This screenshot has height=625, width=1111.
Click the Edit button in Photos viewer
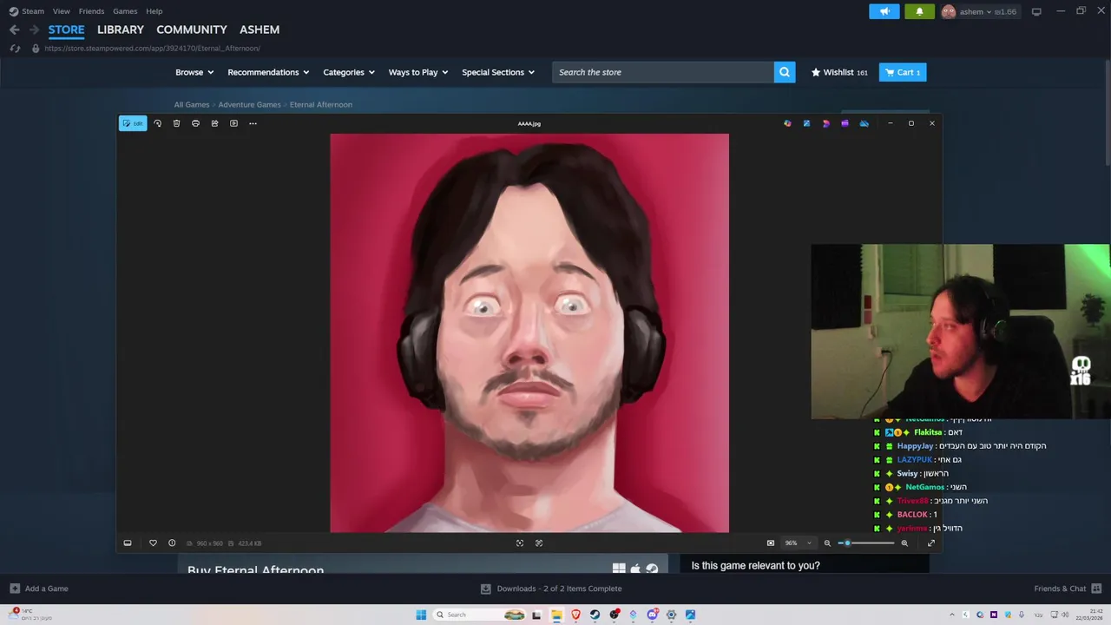click(133, 123)
